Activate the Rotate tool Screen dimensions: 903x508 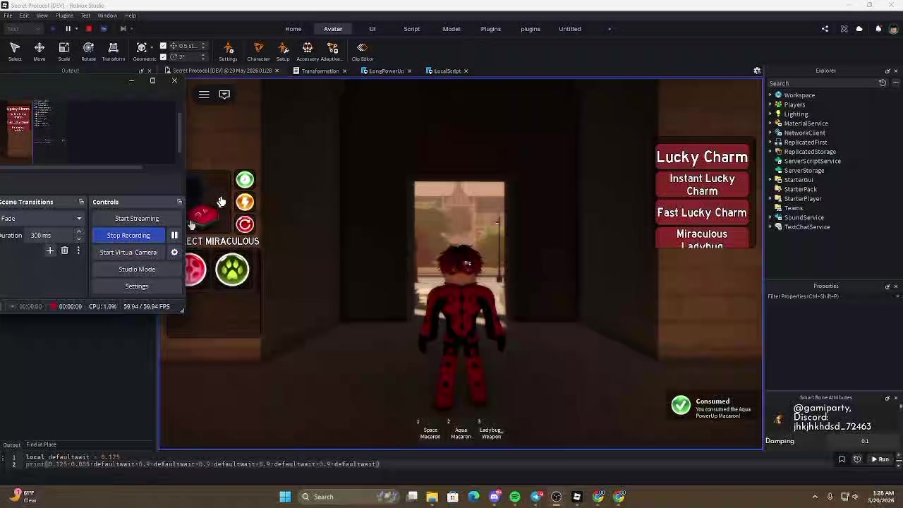pos(88,52)
